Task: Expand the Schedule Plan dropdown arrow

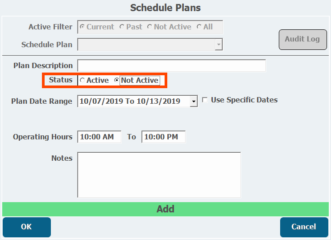Action: [x=218, y=45]
